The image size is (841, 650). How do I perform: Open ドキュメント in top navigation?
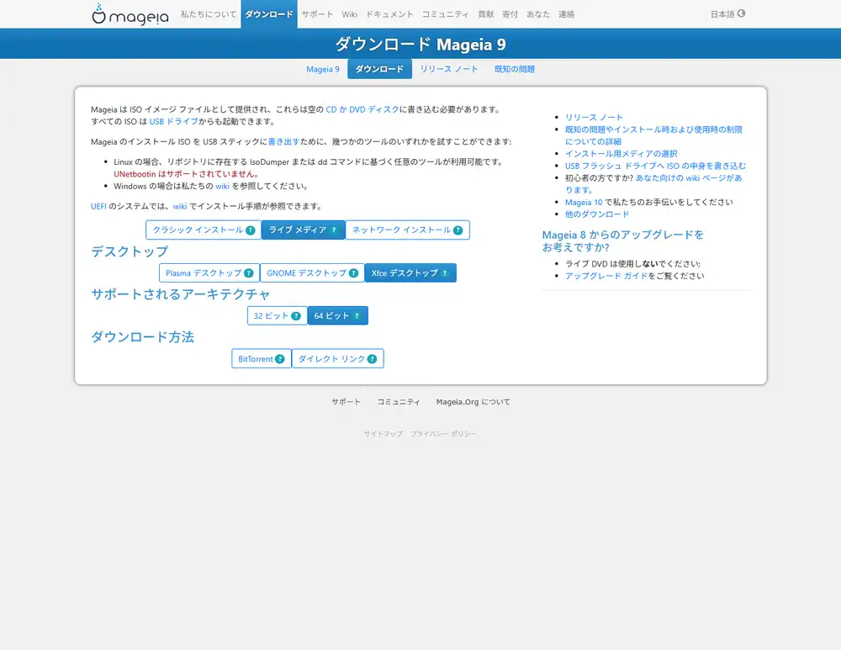[x=389, y=14]
